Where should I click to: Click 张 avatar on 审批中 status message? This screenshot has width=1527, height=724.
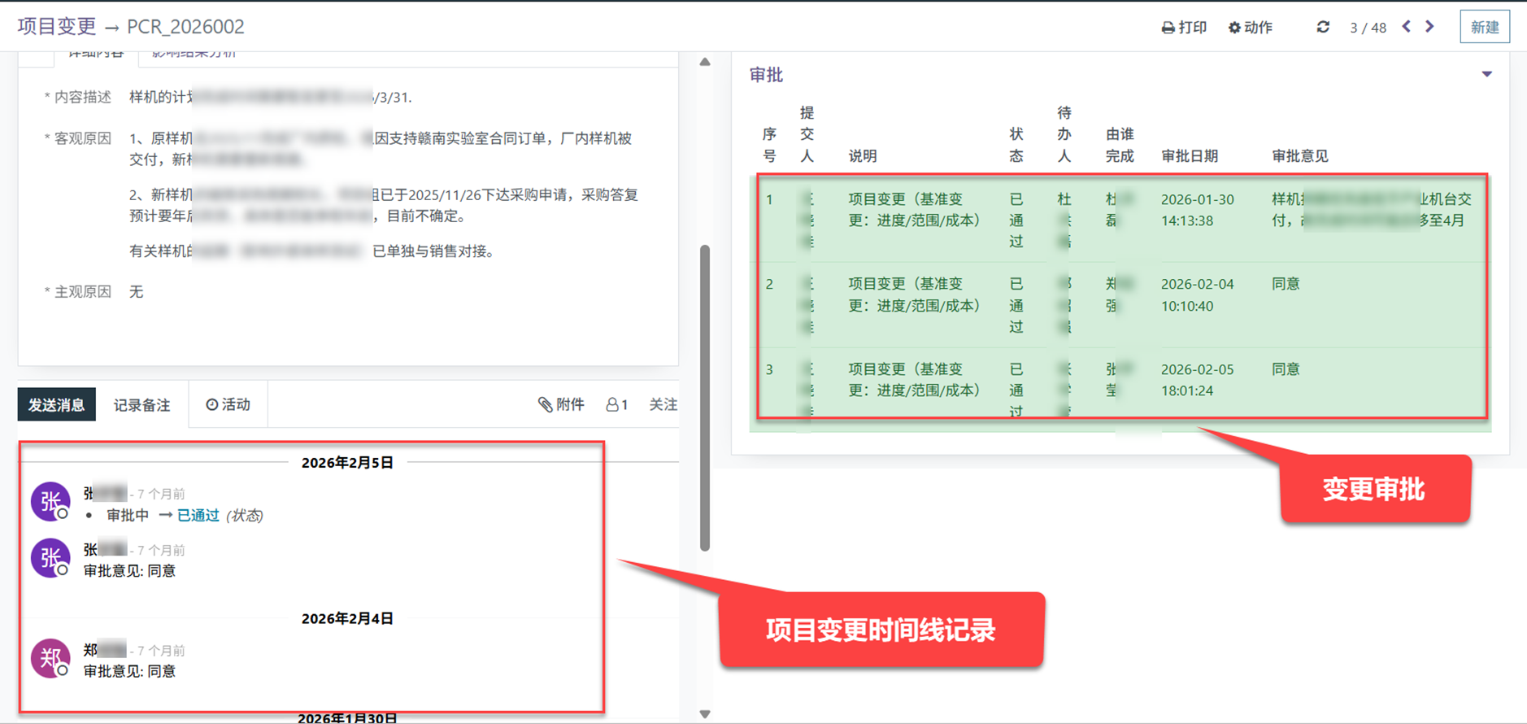tap(50, 501)
